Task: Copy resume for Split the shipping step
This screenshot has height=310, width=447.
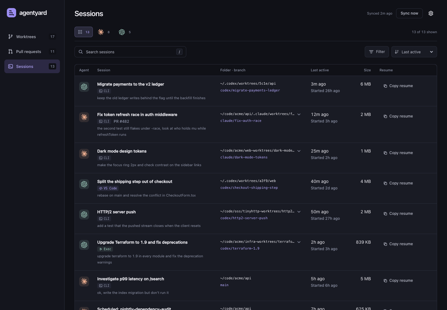Action: (398, 183)
